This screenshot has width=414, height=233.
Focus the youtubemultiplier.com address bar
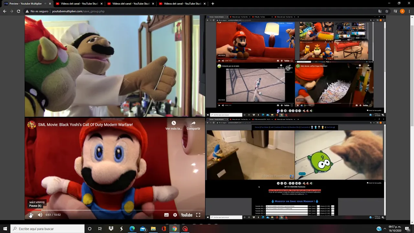(207, 11)
